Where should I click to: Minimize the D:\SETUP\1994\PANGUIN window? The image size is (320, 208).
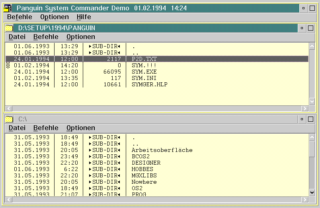[302, 28]
